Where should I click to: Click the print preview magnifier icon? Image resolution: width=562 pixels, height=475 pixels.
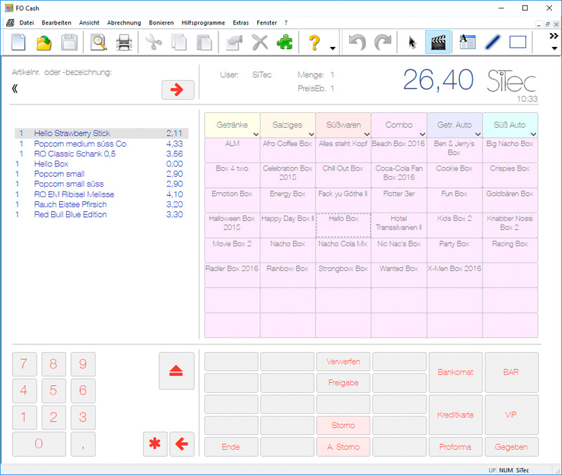pyautogui.click(x=99, y=42)
